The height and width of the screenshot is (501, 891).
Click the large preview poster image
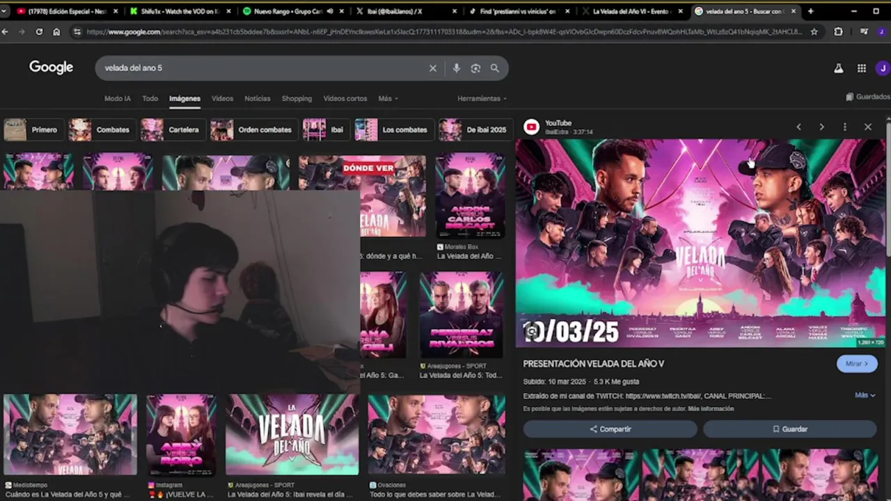[x=700, y=243]
